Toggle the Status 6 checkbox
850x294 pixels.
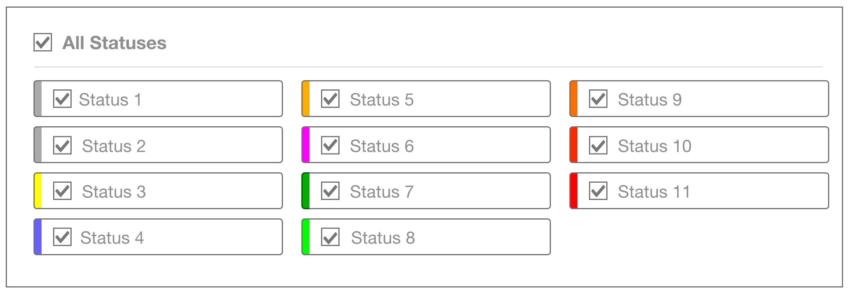(330, 145)
